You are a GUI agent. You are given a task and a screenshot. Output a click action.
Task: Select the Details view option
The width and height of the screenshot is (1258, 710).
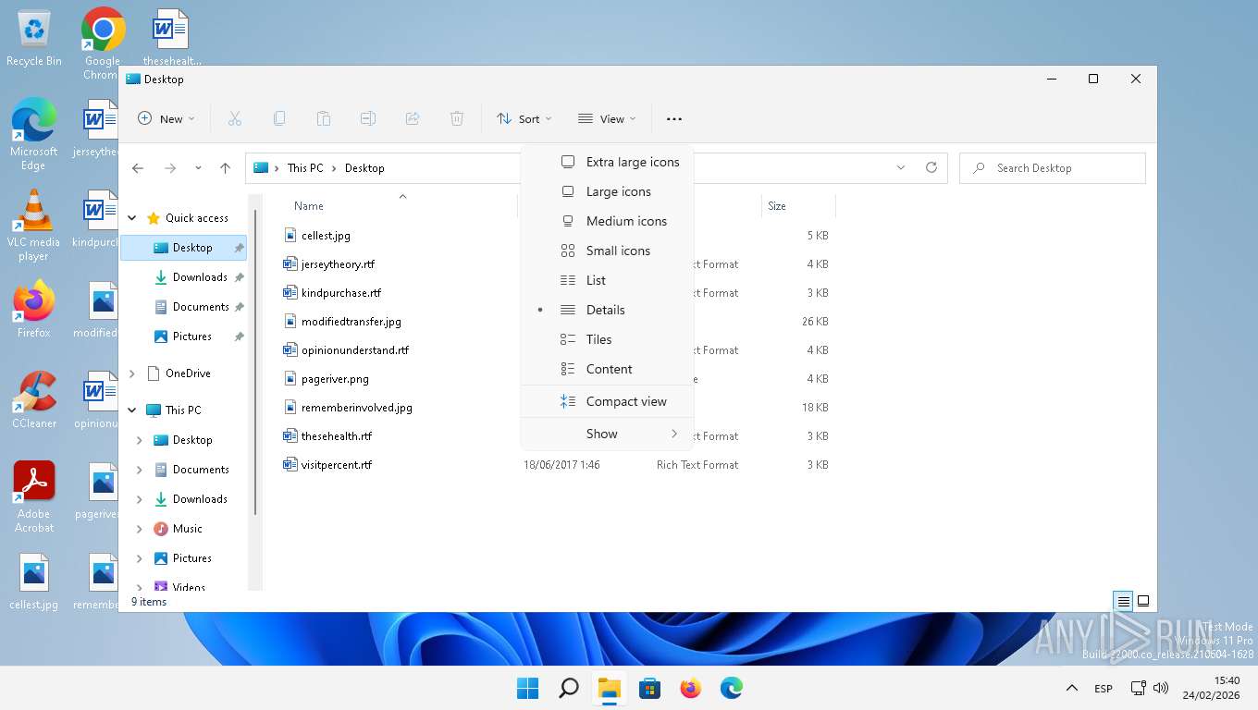[608, 310]
